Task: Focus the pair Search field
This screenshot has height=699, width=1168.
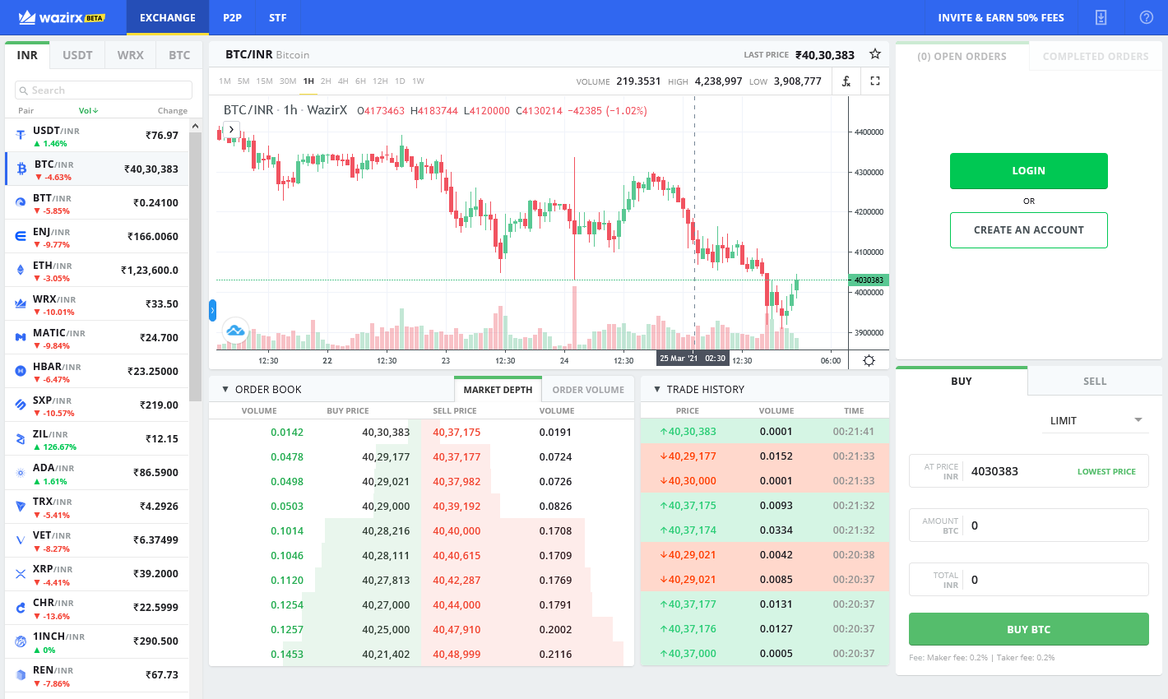Action: 104,90
